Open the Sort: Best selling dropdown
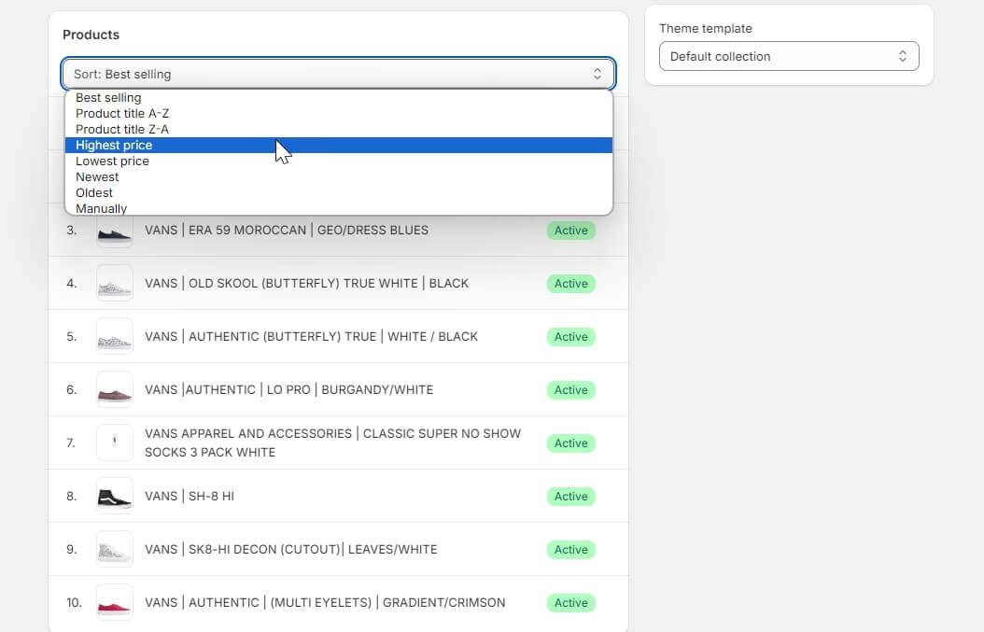Image resolution: width=984 pixels, height=632 pixels. (x=337, y=73)
